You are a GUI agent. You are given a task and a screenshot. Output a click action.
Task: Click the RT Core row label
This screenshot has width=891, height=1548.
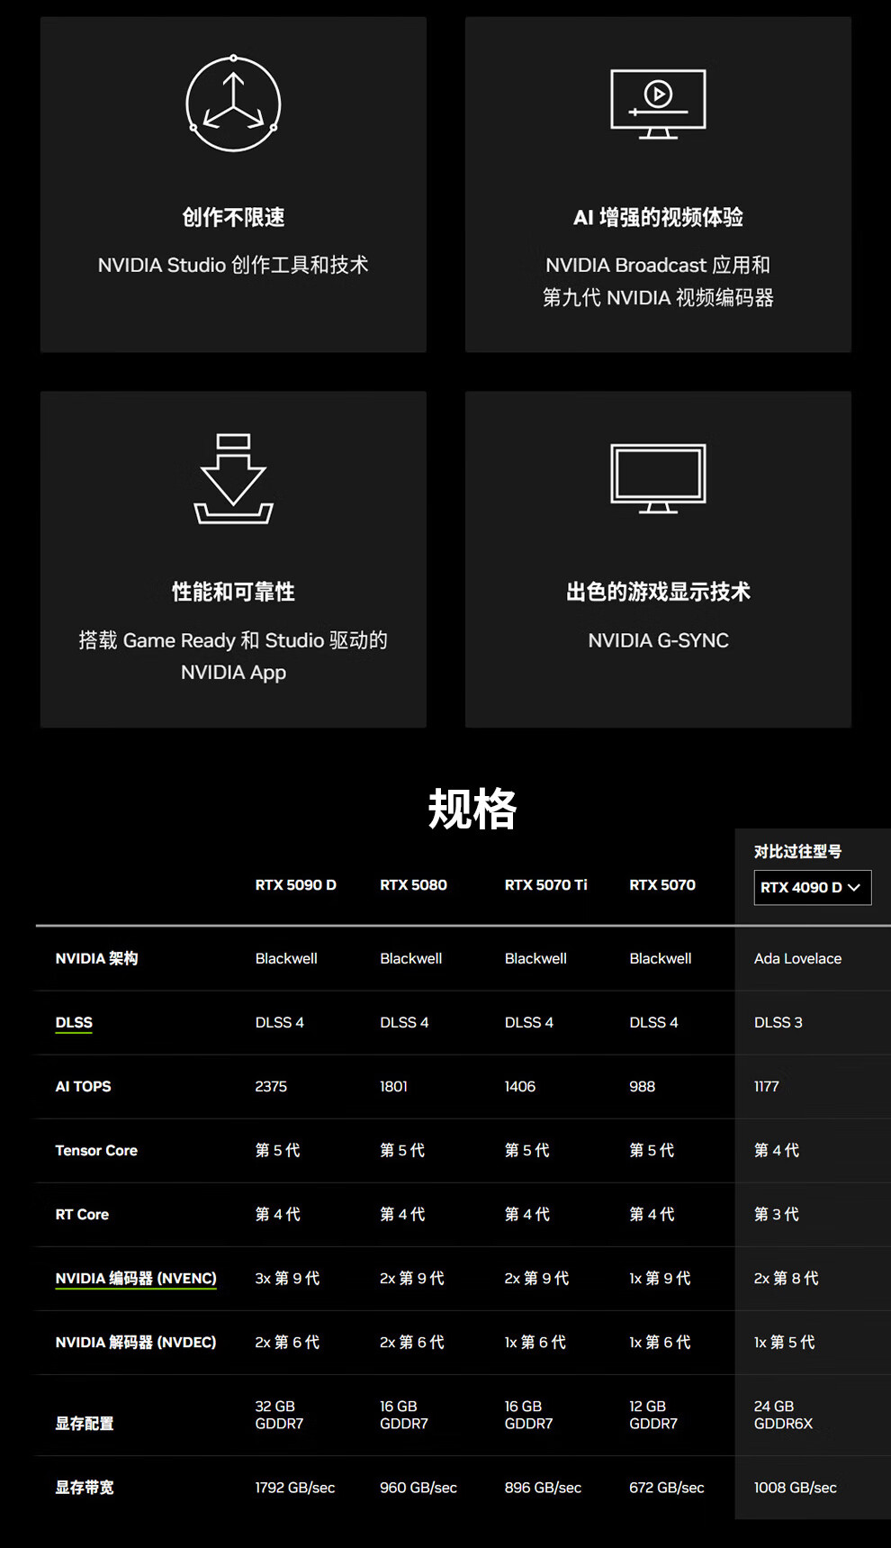click(x=82, y=1214)
